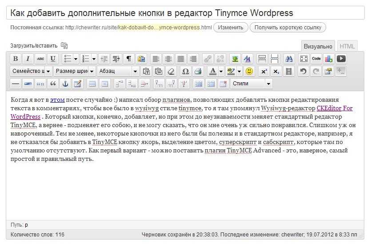The height and width of the screenshot is (244, 371).
Task: Click the bar chart icon in toolbar
Action: click(x=329, y=59)
